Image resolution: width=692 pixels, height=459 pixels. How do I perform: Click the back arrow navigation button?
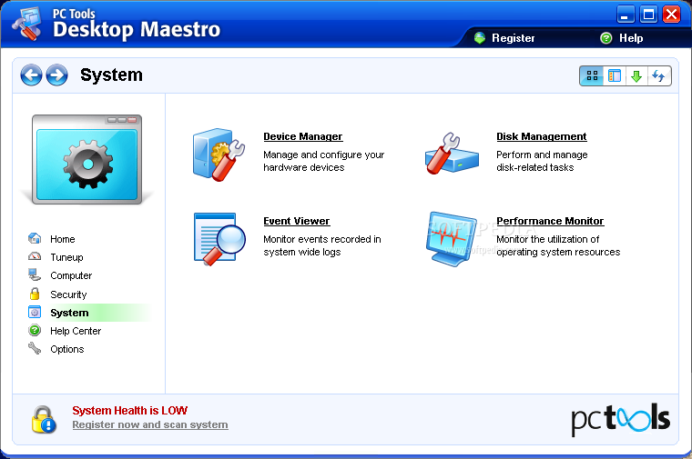(x=31, y=75)
